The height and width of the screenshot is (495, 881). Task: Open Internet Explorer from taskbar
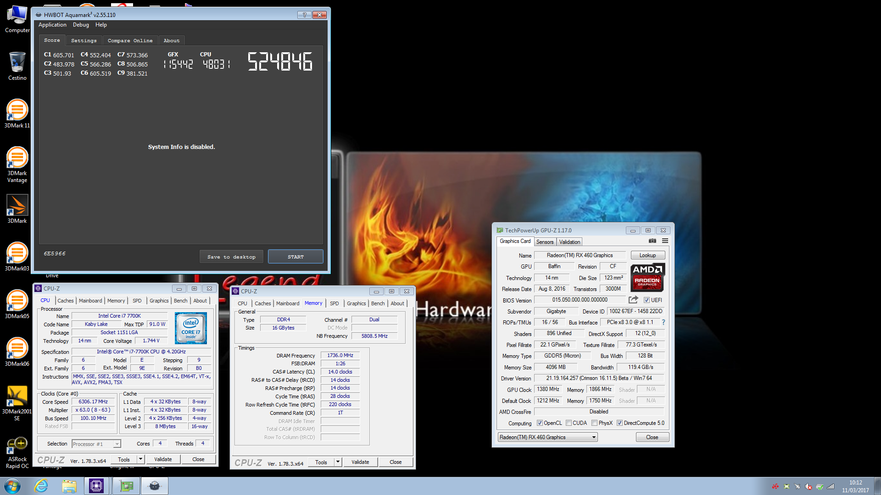pos(41,486)
